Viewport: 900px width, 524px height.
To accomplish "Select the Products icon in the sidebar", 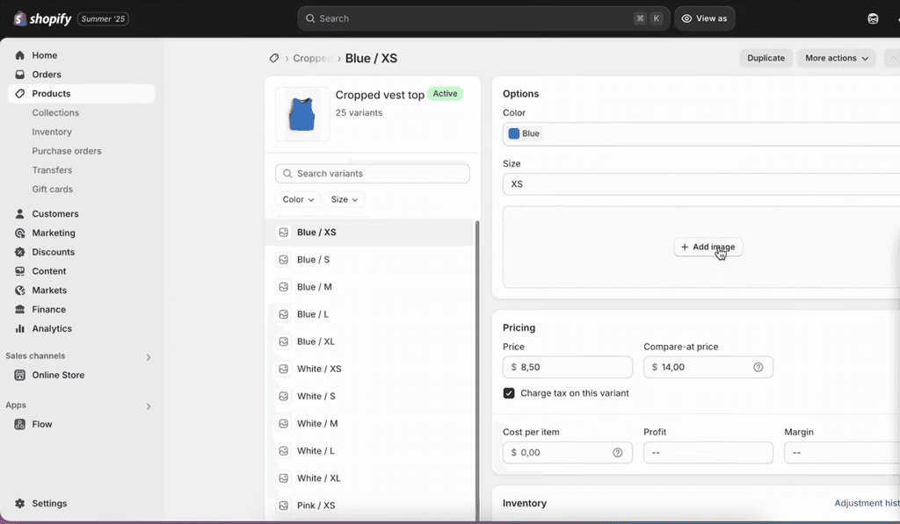I will [x=19, y=93].
